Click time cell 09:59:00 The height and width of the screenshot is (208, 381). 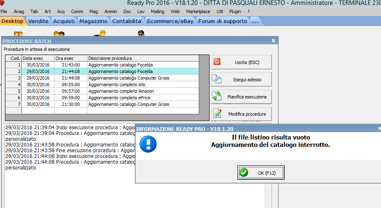[x=71, y=98]
